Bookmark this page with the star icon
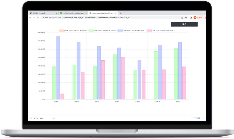234x139 pixels. (186, 17)
